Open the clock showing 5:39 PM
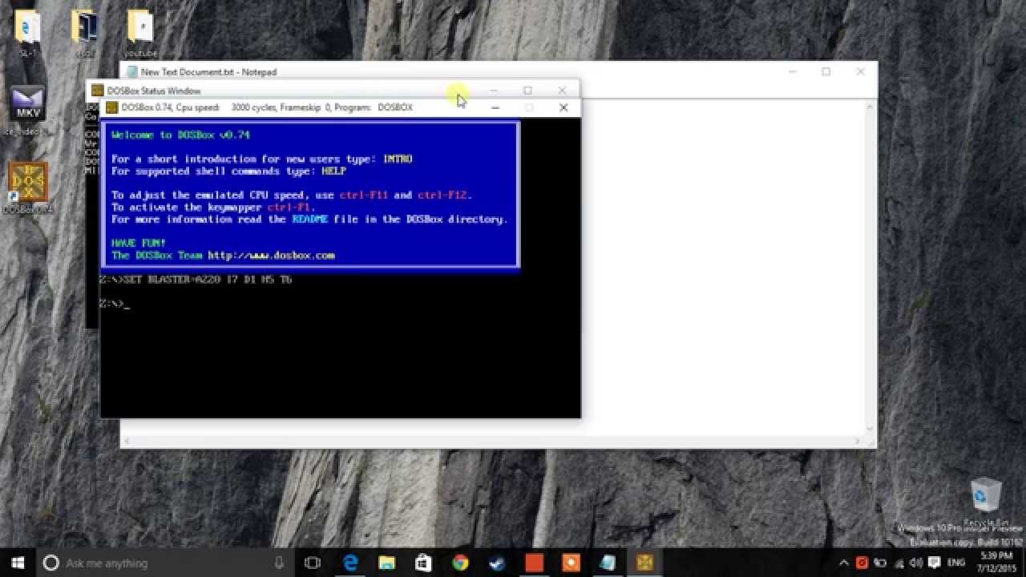The image size is (1026, 577). (x=995, y=563)
